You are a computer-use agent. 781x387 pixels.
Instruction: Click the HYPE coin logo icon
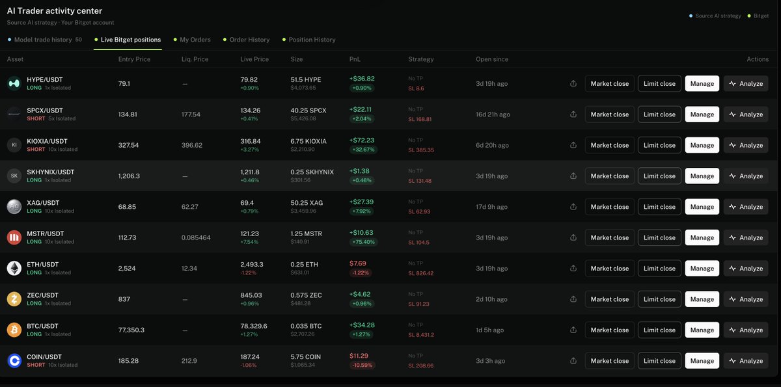14,83
